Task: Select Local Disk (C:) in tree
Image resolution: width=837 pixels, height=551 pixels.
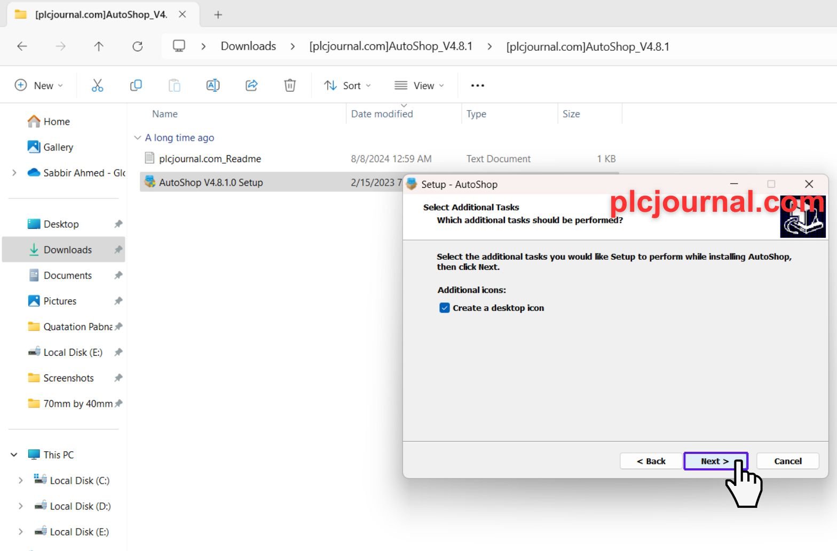Action: pyautogui.click(x=72, y=480)
